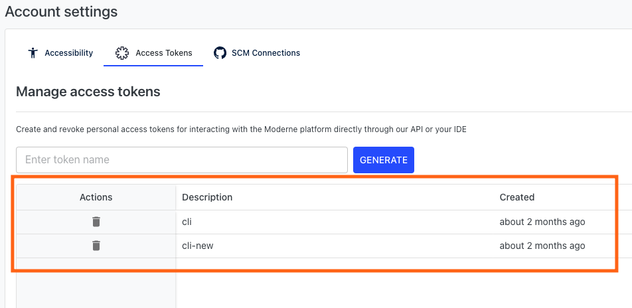Click the Actions column header
The height and width of the screenshot is (308, 632).
point(96,197)
